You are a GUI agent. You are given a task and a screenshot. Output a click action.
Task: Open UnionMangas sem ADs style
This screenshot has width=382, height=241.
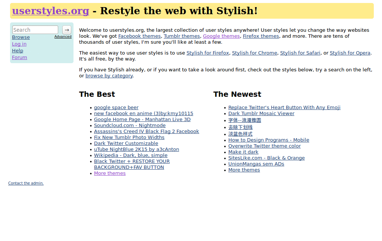coord(256,164)
